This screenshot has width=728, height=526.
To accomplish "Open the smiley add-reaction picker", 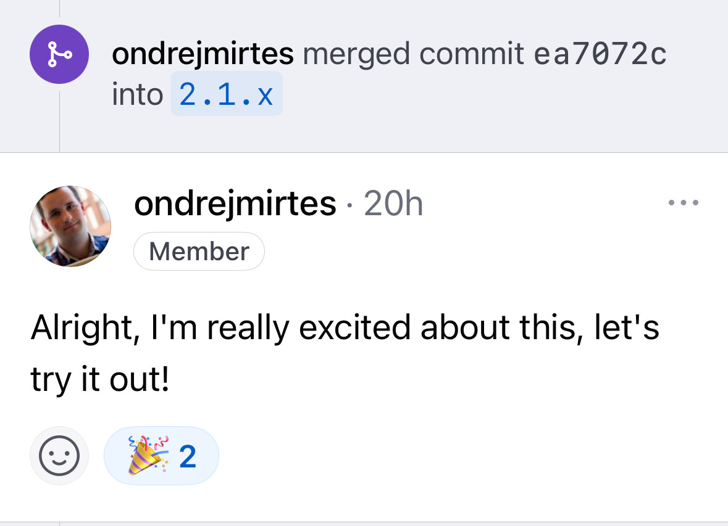I will (59, 456).
